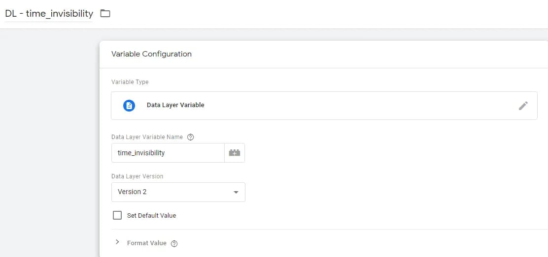Screen dimensions: 548x257
Task: Open help for Data Layer Variable Name
Action: pos(191,137)
